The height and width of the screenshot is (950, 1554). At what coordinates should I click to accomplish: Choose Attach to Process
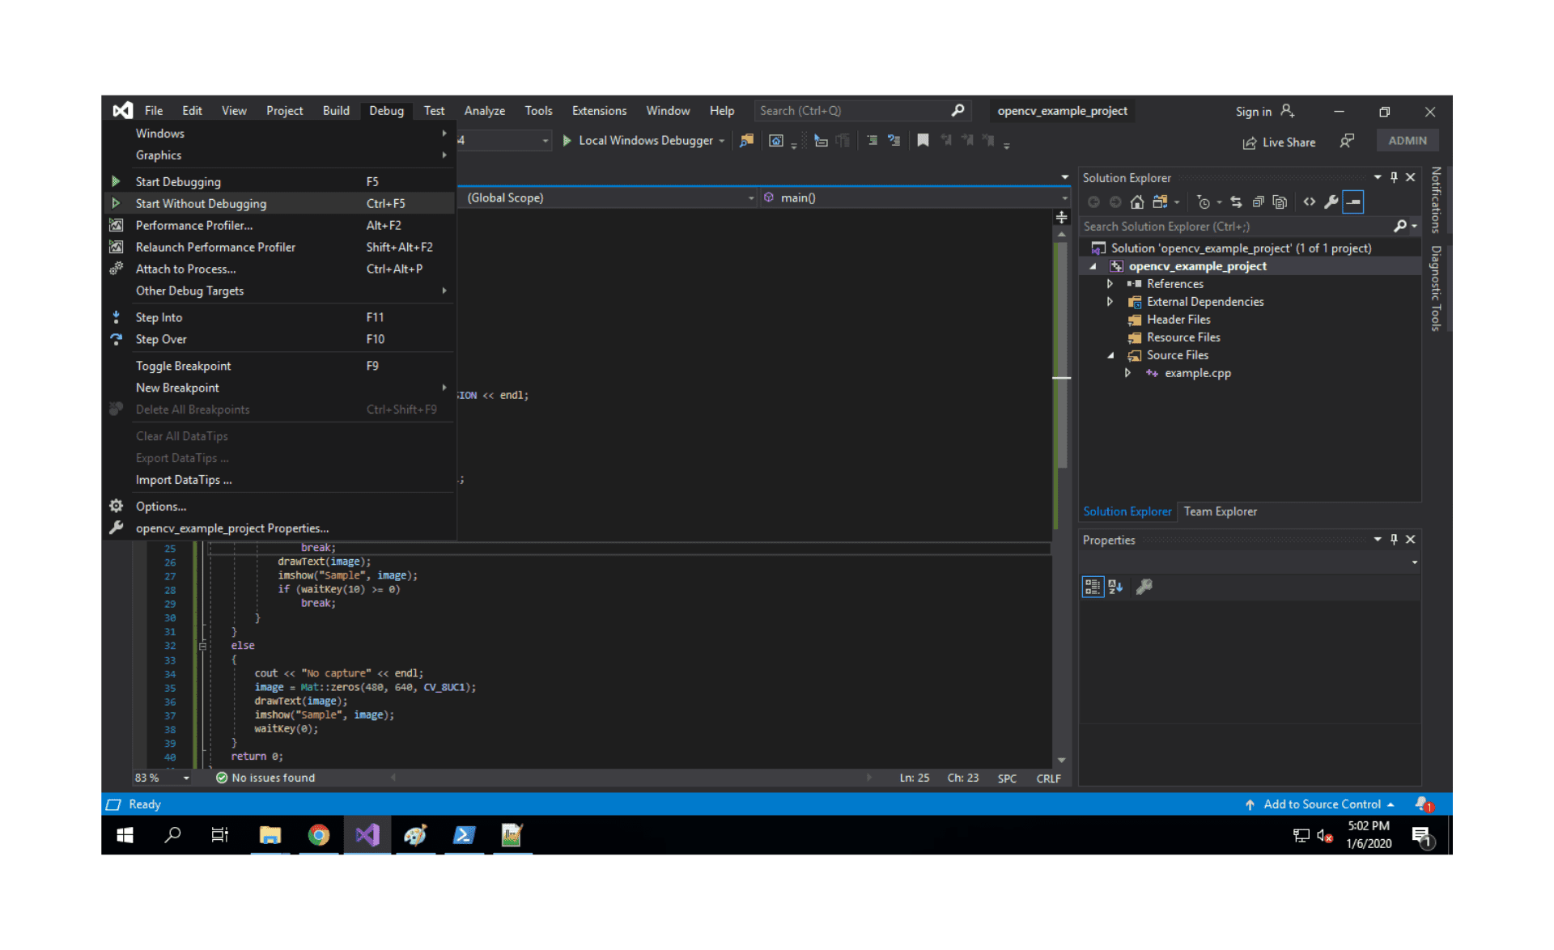(280, 269)
